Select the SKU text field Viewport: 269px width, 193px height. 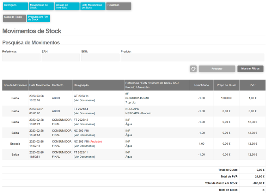point(100,58)
